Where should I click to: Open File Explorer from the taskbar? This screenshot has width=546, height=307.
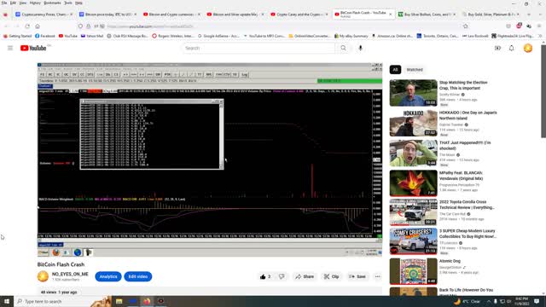click(119, 301)
